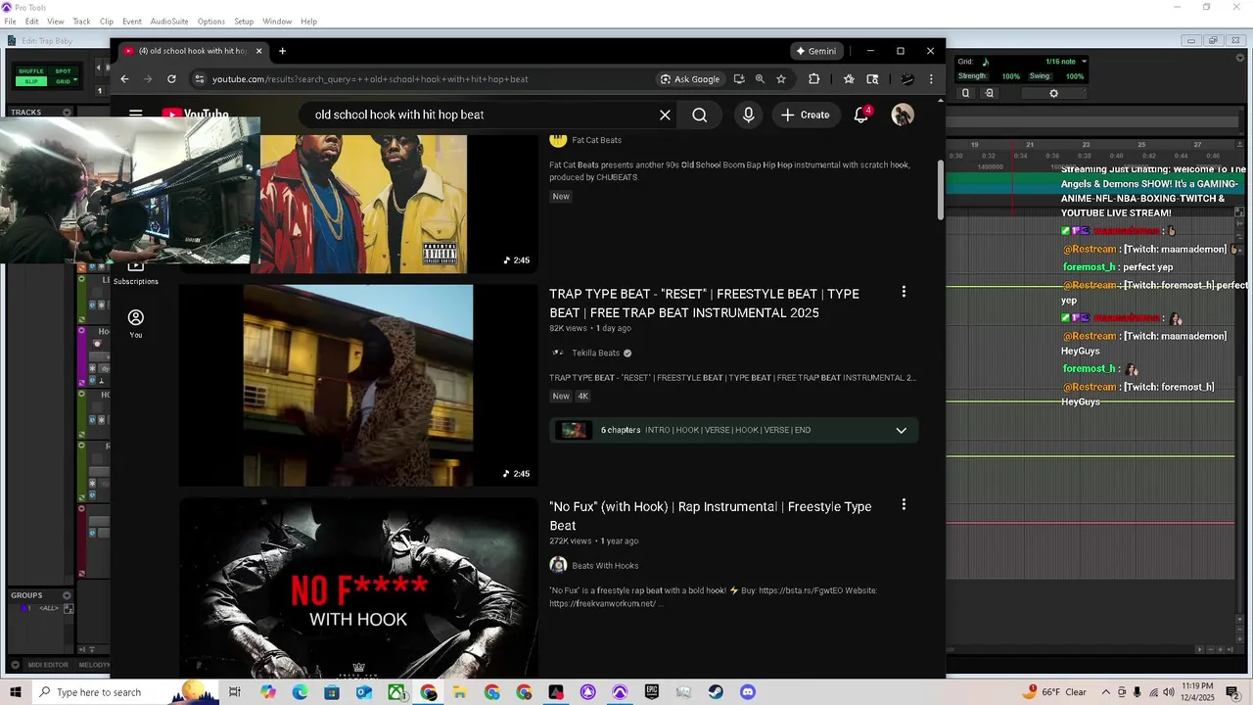This screenshot has height=705, width=1253.
Task: Open Windows Start menu
Action: click(15, 692)
